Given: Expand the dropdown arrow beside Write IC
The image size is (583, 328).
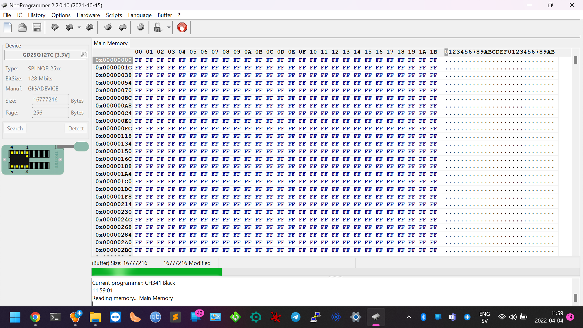Looking at the screenshot, I should [x=79, y=27].
